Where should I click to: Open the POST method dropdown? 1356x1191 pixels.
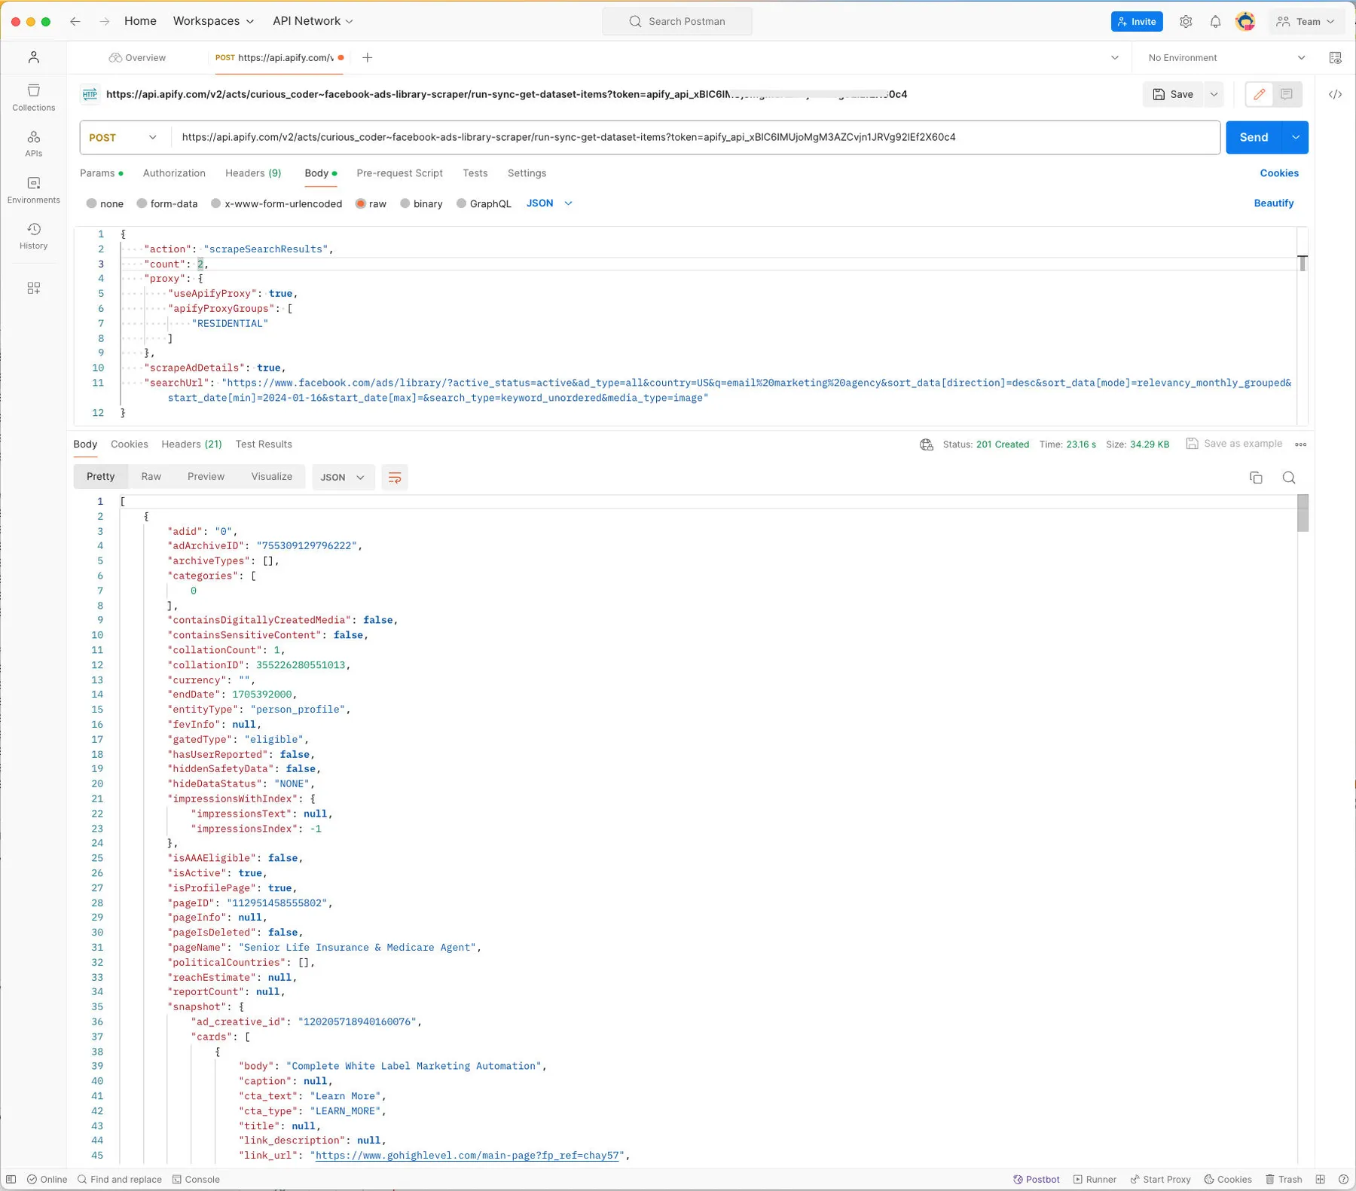123,137
